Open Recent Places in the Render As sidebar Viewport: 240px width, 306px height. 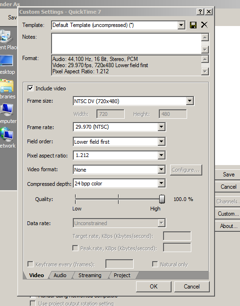8,40
